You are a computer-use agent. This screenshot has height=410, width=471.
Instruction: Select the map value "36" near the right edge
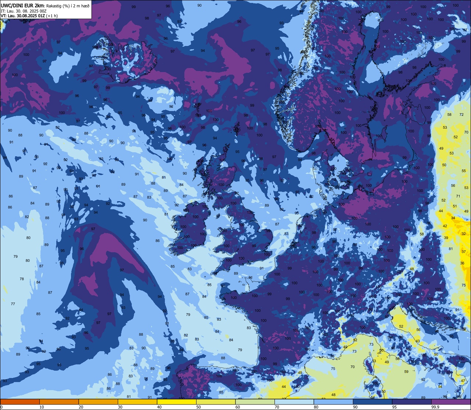pyautogui.click(x=462, y=263)
